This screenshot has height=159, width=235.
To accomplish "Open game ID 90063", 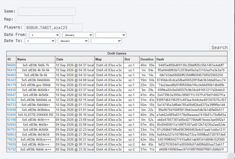I will tap(11, 134).
